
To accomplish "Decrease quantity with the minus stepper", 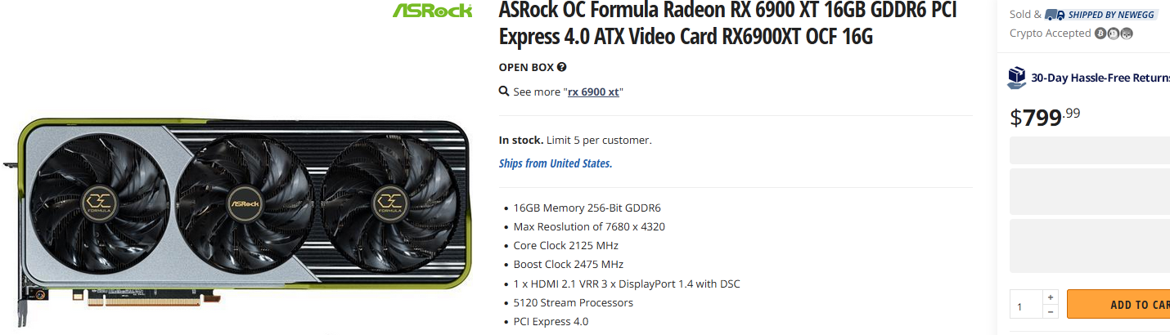I will coord(1051,312).
